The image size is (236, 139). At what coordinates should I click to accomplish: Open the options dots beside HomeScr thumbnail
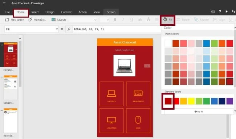pyautogui.click(x=1, y=45)
